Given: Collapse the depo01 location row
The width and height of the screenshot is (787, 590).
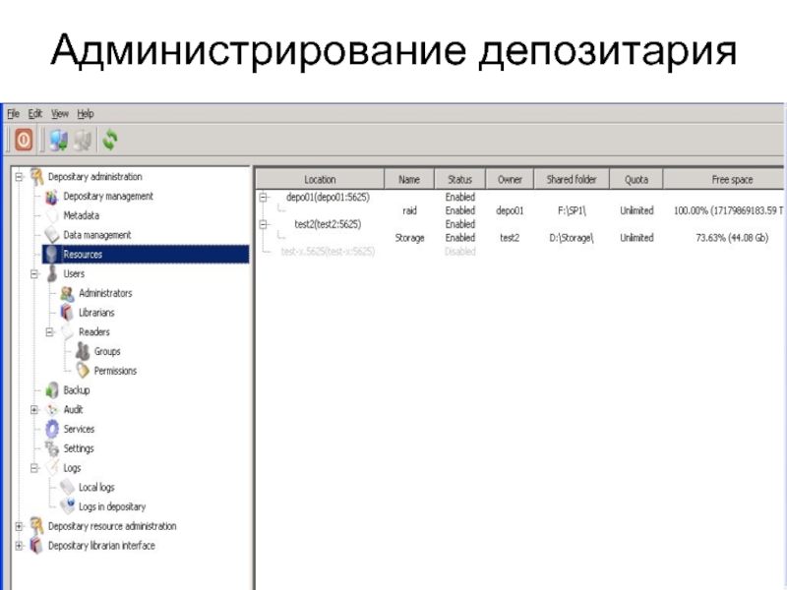Looking at the screenshot, I should (x=263, y=198).
